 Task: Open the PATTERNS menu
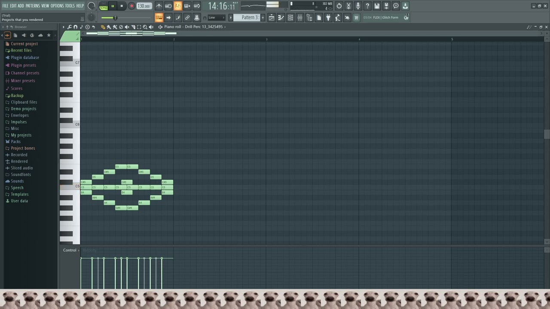point(33,6)
